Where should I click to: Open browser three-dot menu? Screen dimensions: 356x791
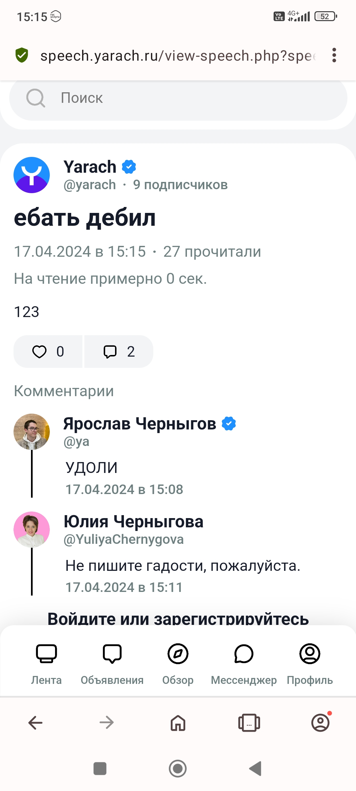click(x=334, y=55)
